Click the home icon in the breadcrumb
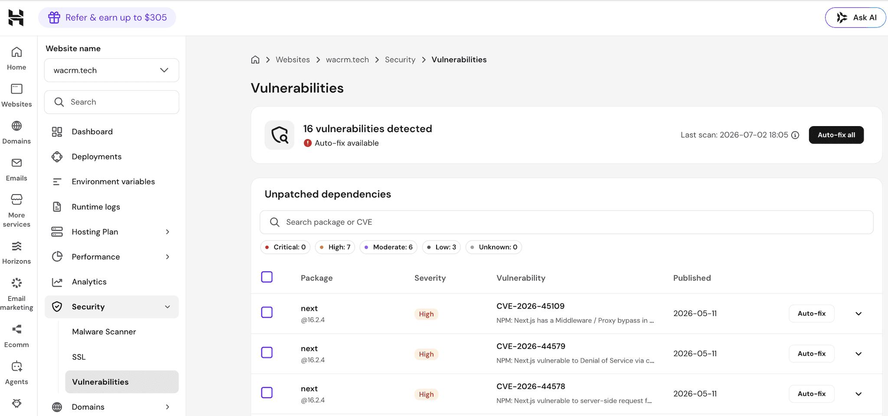This screenshot has width=888, height=416. [255, 59]
